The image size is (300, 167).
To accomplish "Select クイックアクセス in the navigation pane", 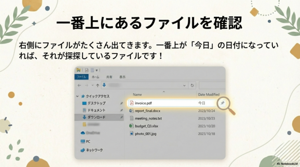I will [97, 96].
